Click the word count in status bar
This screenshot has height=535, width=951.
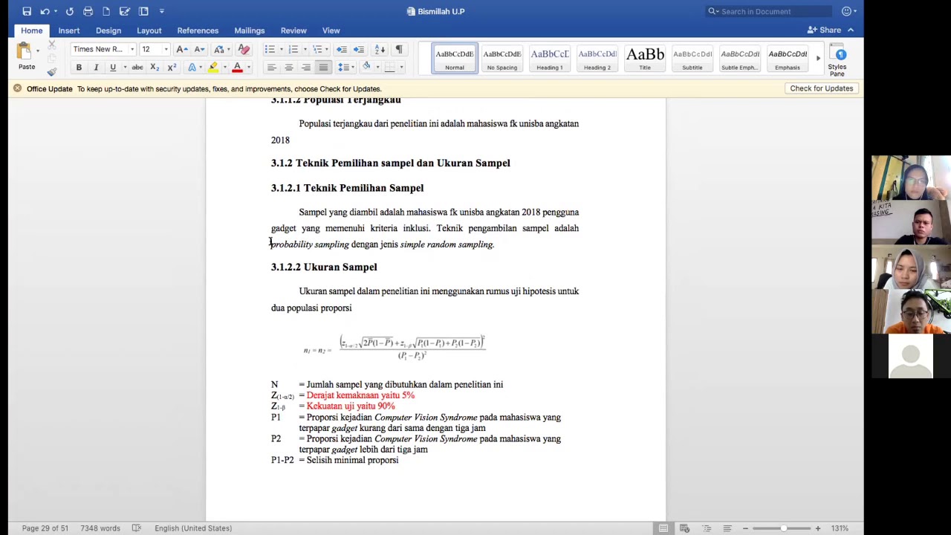[100, 528]
